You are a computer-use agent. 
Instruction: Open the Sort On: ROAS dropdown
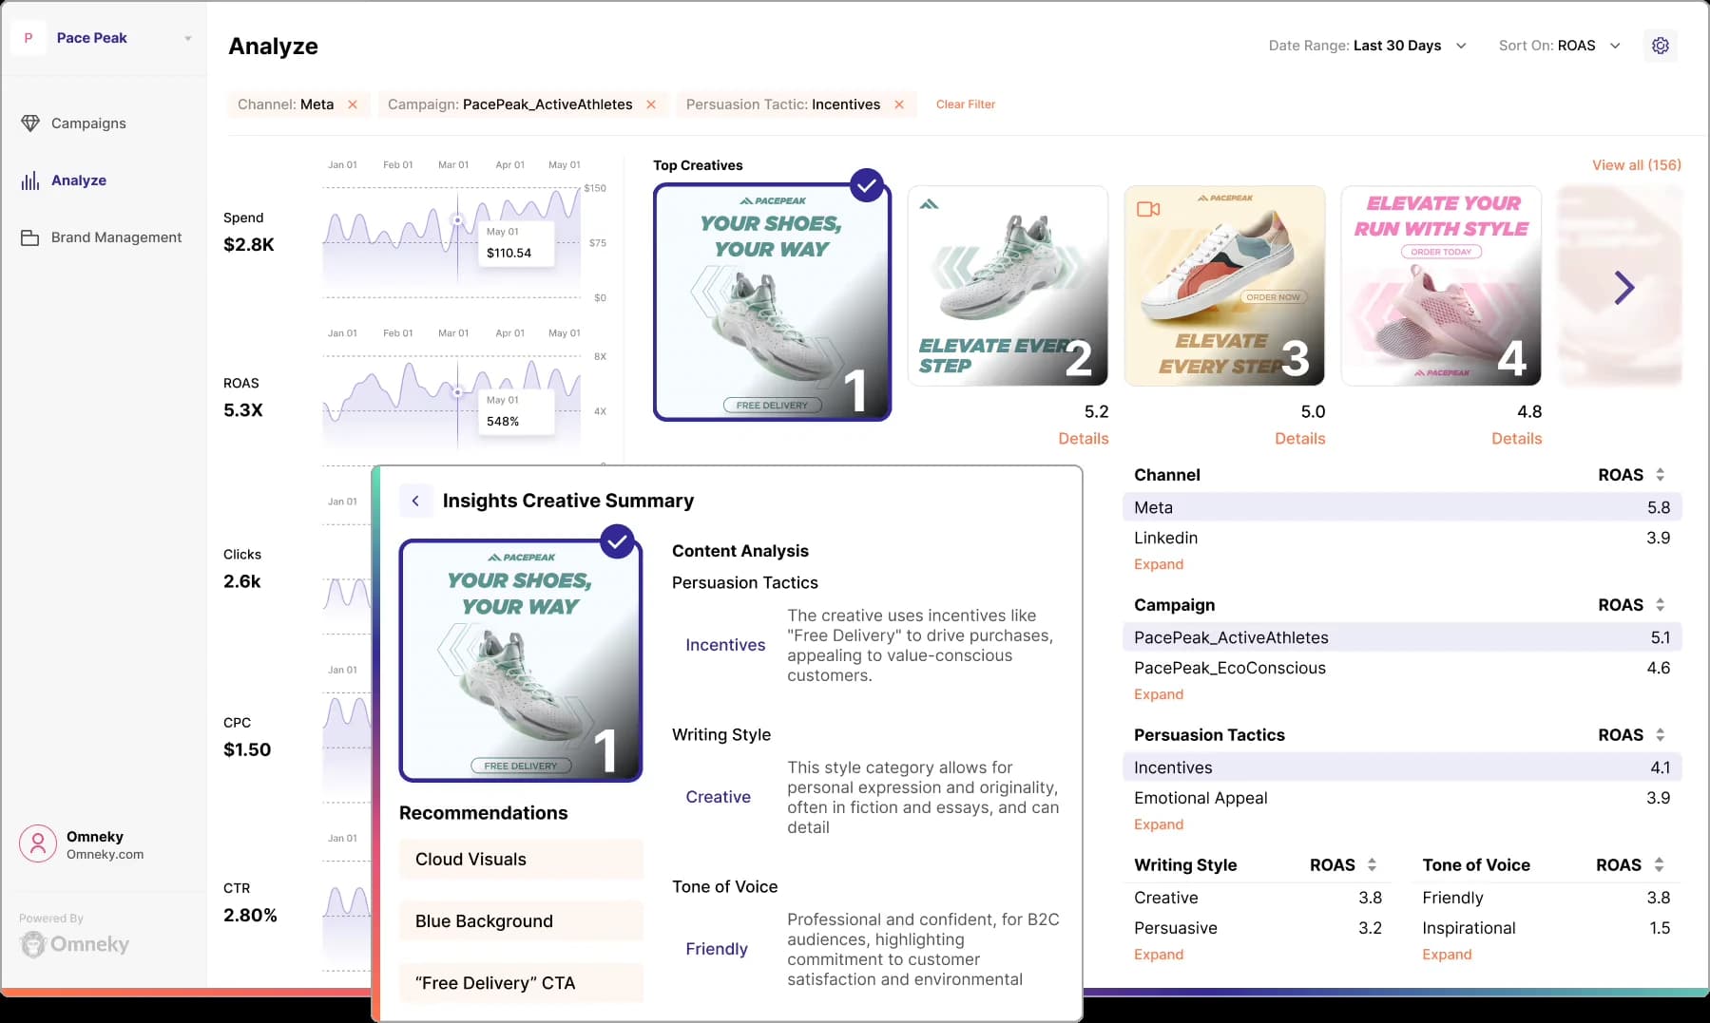1615,45
